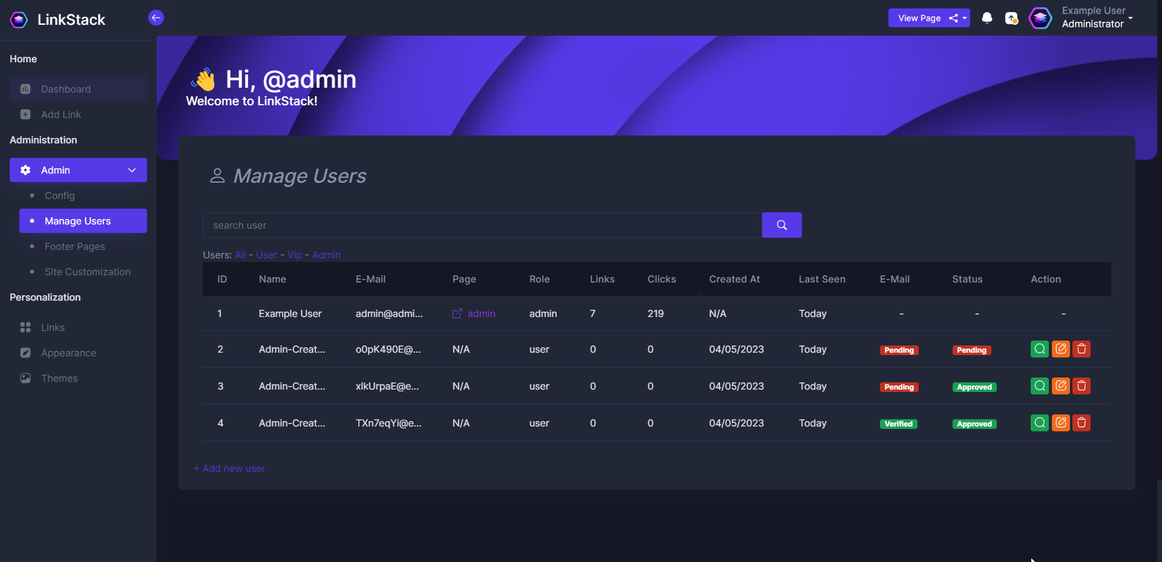This screenshot has height=562, width=1162.
Task: Click the Themes image icon
Action: click(25, 378)
